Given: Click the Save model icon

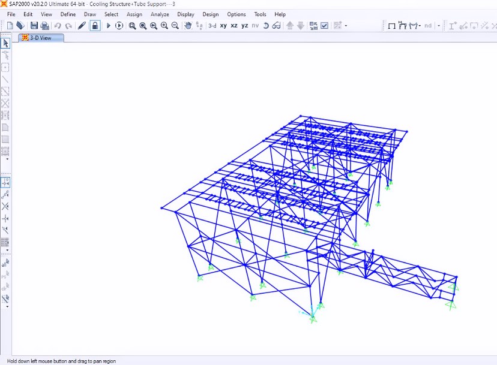Looking at the screenshot, I should point(34,26).
